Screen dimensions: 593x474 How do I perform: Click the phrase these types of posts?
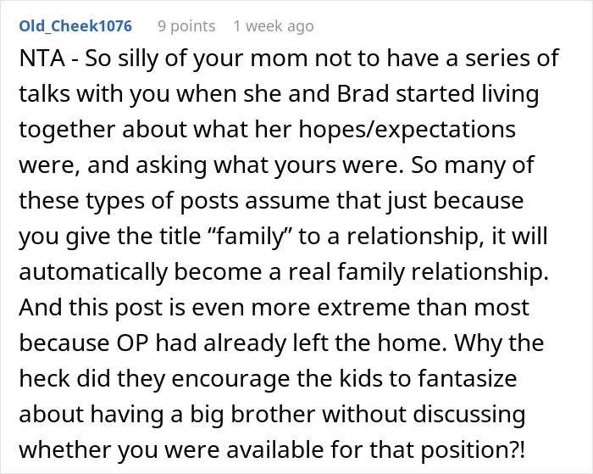coord(129,202)
